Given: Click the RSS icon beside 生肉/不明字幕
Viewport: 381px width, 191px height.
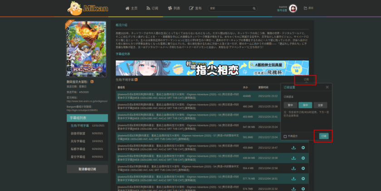Looking at the screenshot, I should pos(136,79).
